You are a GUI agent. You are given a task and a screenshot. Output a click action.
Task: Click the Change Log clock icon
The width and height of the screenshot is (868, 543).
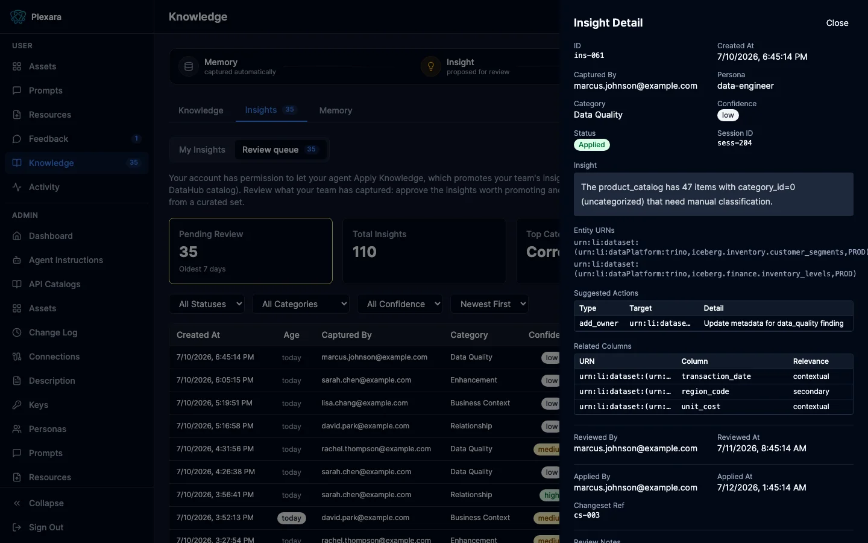point(17,332)
